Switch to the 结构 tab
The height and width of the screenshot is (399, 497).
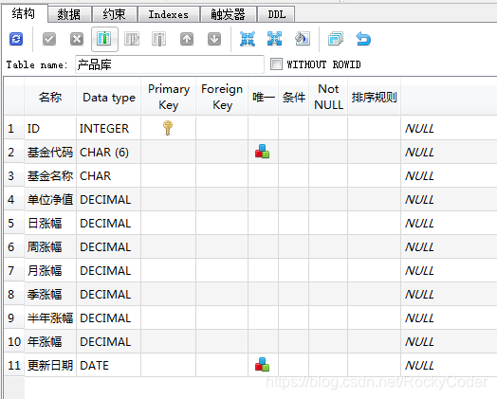pyautogui.click(x=24, y=14)
